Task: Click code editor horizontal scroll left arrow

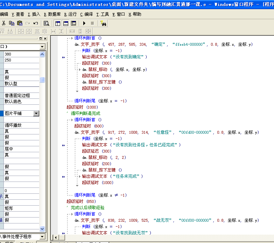Action: click(56, 237)
